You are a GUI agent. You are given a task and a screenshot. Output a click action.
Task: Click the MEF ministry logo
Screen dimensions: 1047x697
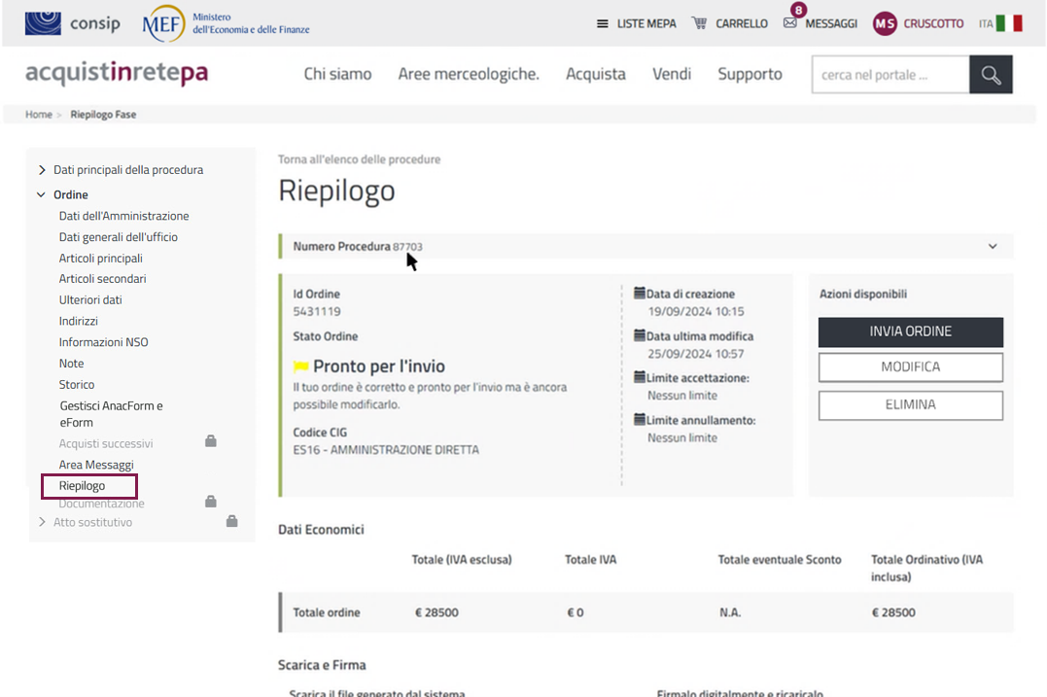click(163, 23)
